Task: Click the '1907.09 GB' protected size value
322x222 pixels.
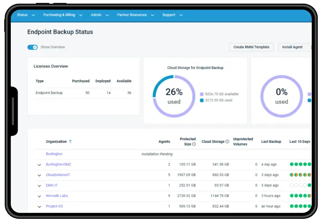Action: tap(186, 175)
